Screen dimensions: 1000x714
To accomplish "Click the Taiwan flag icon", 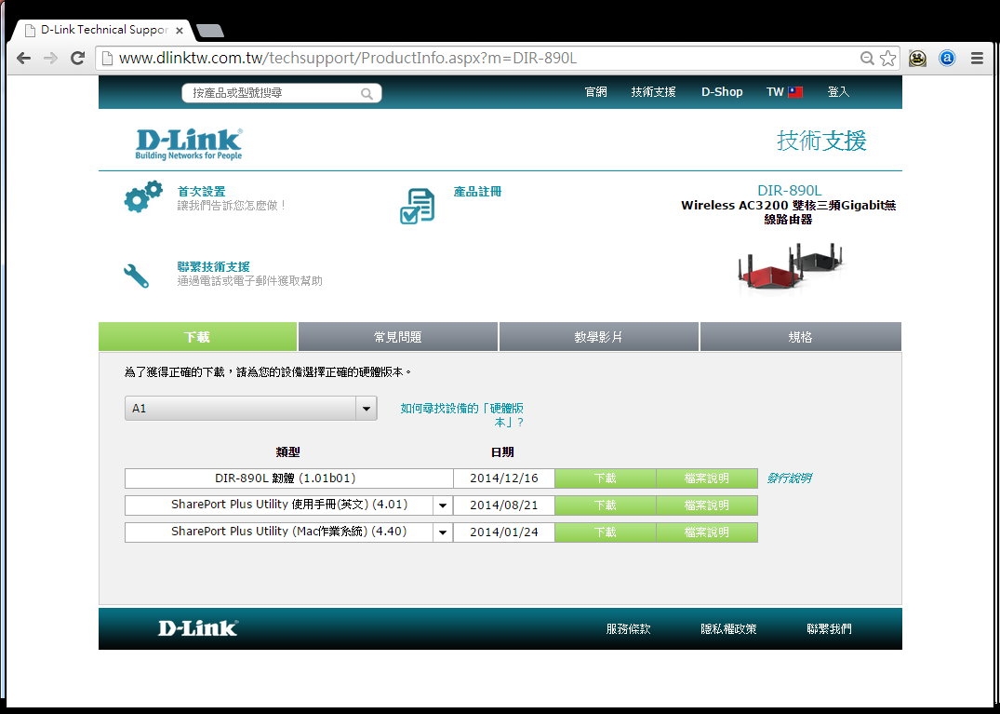I will pos(795,92).
